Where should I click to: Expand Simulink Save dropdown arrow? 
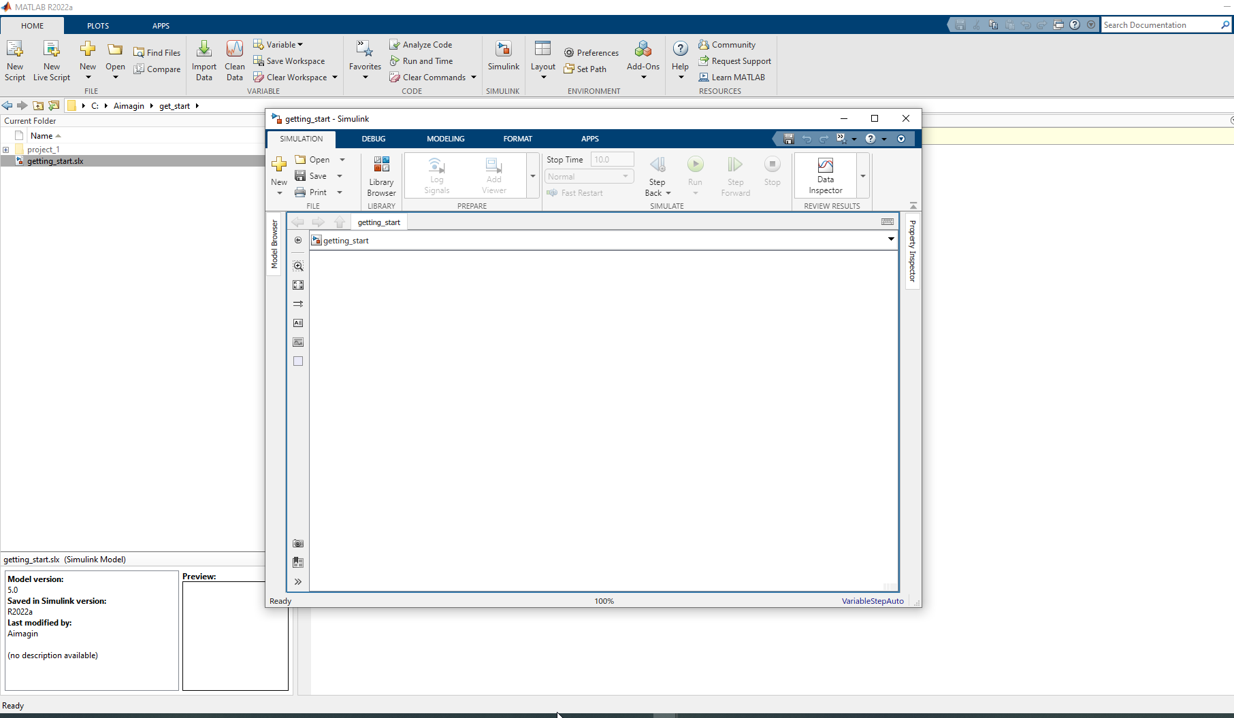pos(340,176)
